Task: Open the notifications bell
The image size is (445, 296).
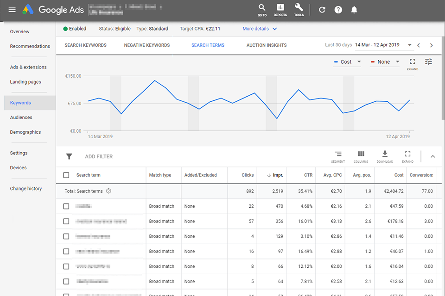Action: (354, 10)
